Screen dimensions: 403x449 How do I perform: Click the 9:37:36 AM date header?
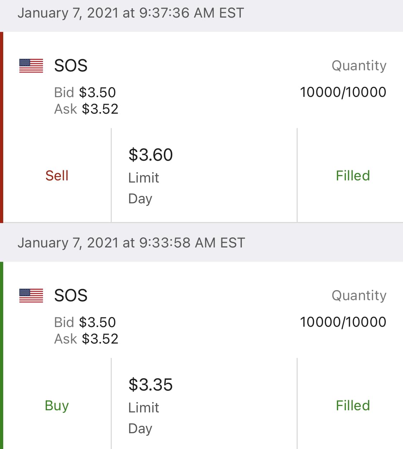point(131,13)
